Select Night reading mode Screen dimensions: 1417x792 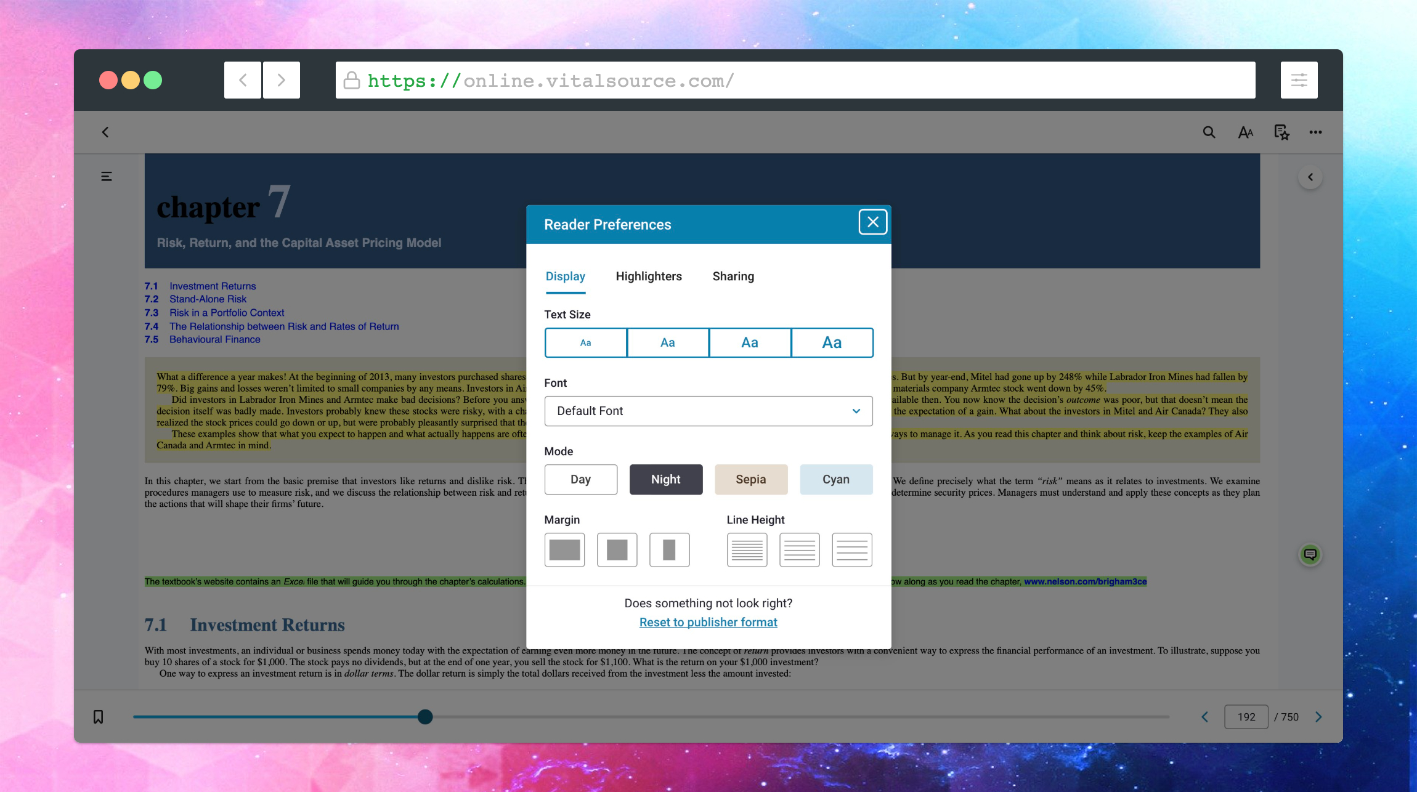[x=665, y=479]
